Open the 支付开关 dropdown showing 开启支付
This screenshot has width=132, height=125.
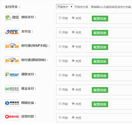tap(65, 7)
